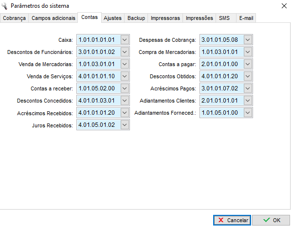Open the Campos adicionais tab

pos(53,18)
